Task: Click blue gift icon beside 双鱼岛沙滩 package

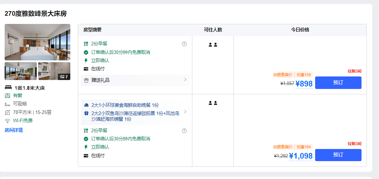Action: (x=86, y=113)
